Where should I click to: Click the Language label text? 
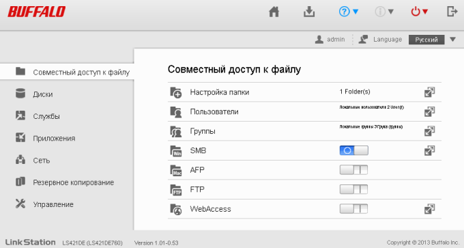click(388, 40)
